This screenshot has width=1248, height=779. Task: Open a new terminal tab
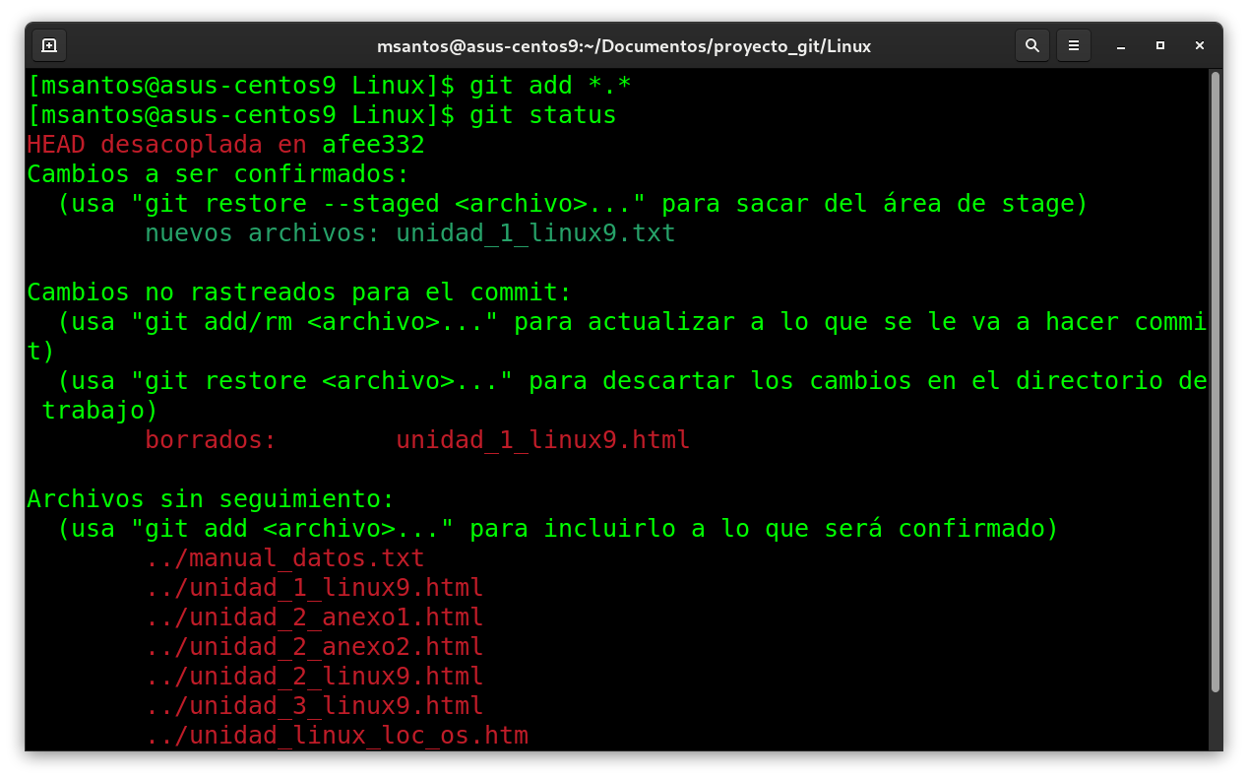coord(49,45)
